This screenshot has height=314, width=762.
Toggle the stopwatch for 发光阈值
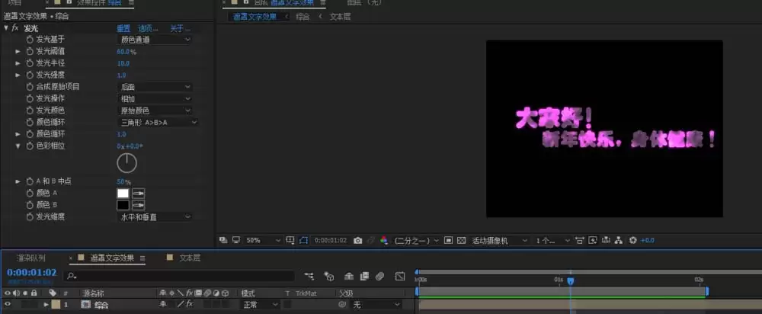pos(30,51)
